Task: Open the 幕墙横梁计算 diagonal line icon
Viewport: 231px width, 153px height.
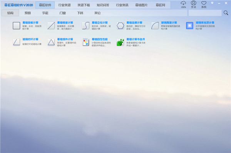Action: click(51, 26)
